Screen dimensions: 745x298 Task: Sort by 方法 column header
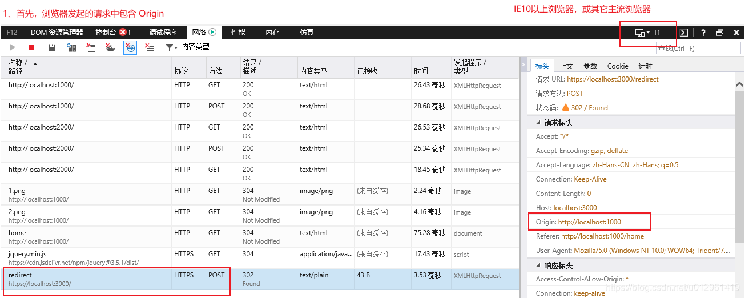[x=223, y=67]
